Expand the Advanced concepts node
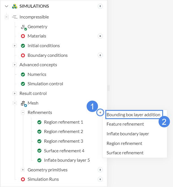 click(15, 65)
